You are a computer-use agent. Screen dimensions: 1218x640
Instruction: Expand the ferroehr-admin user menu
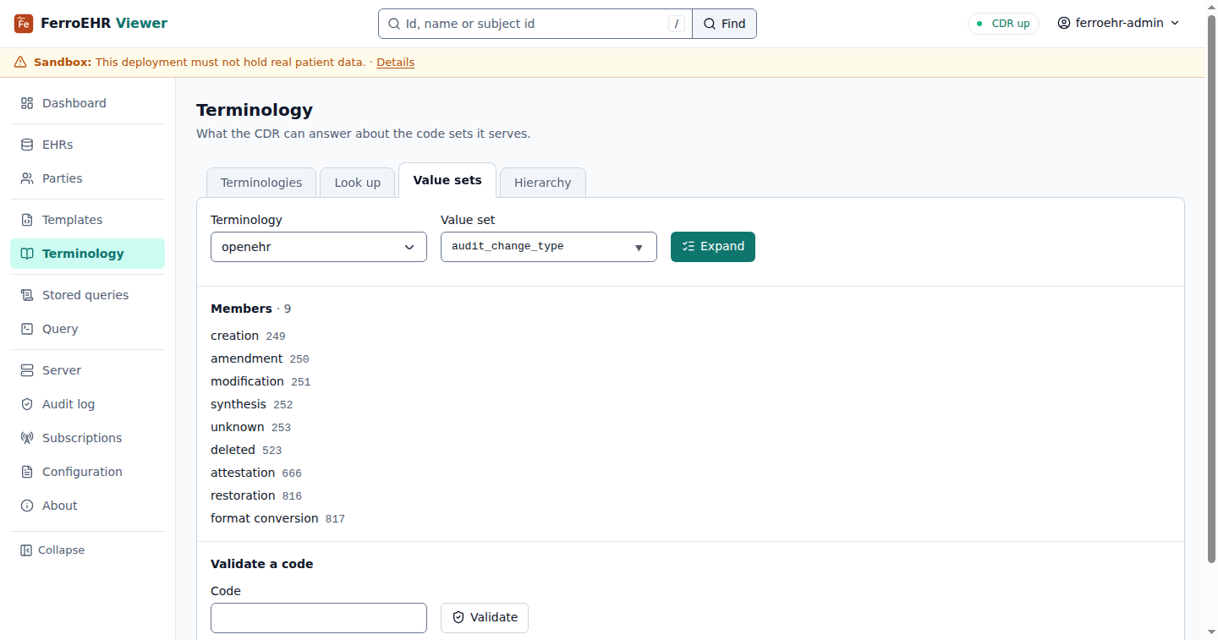pyautogui.click(x=1118, y=24)
